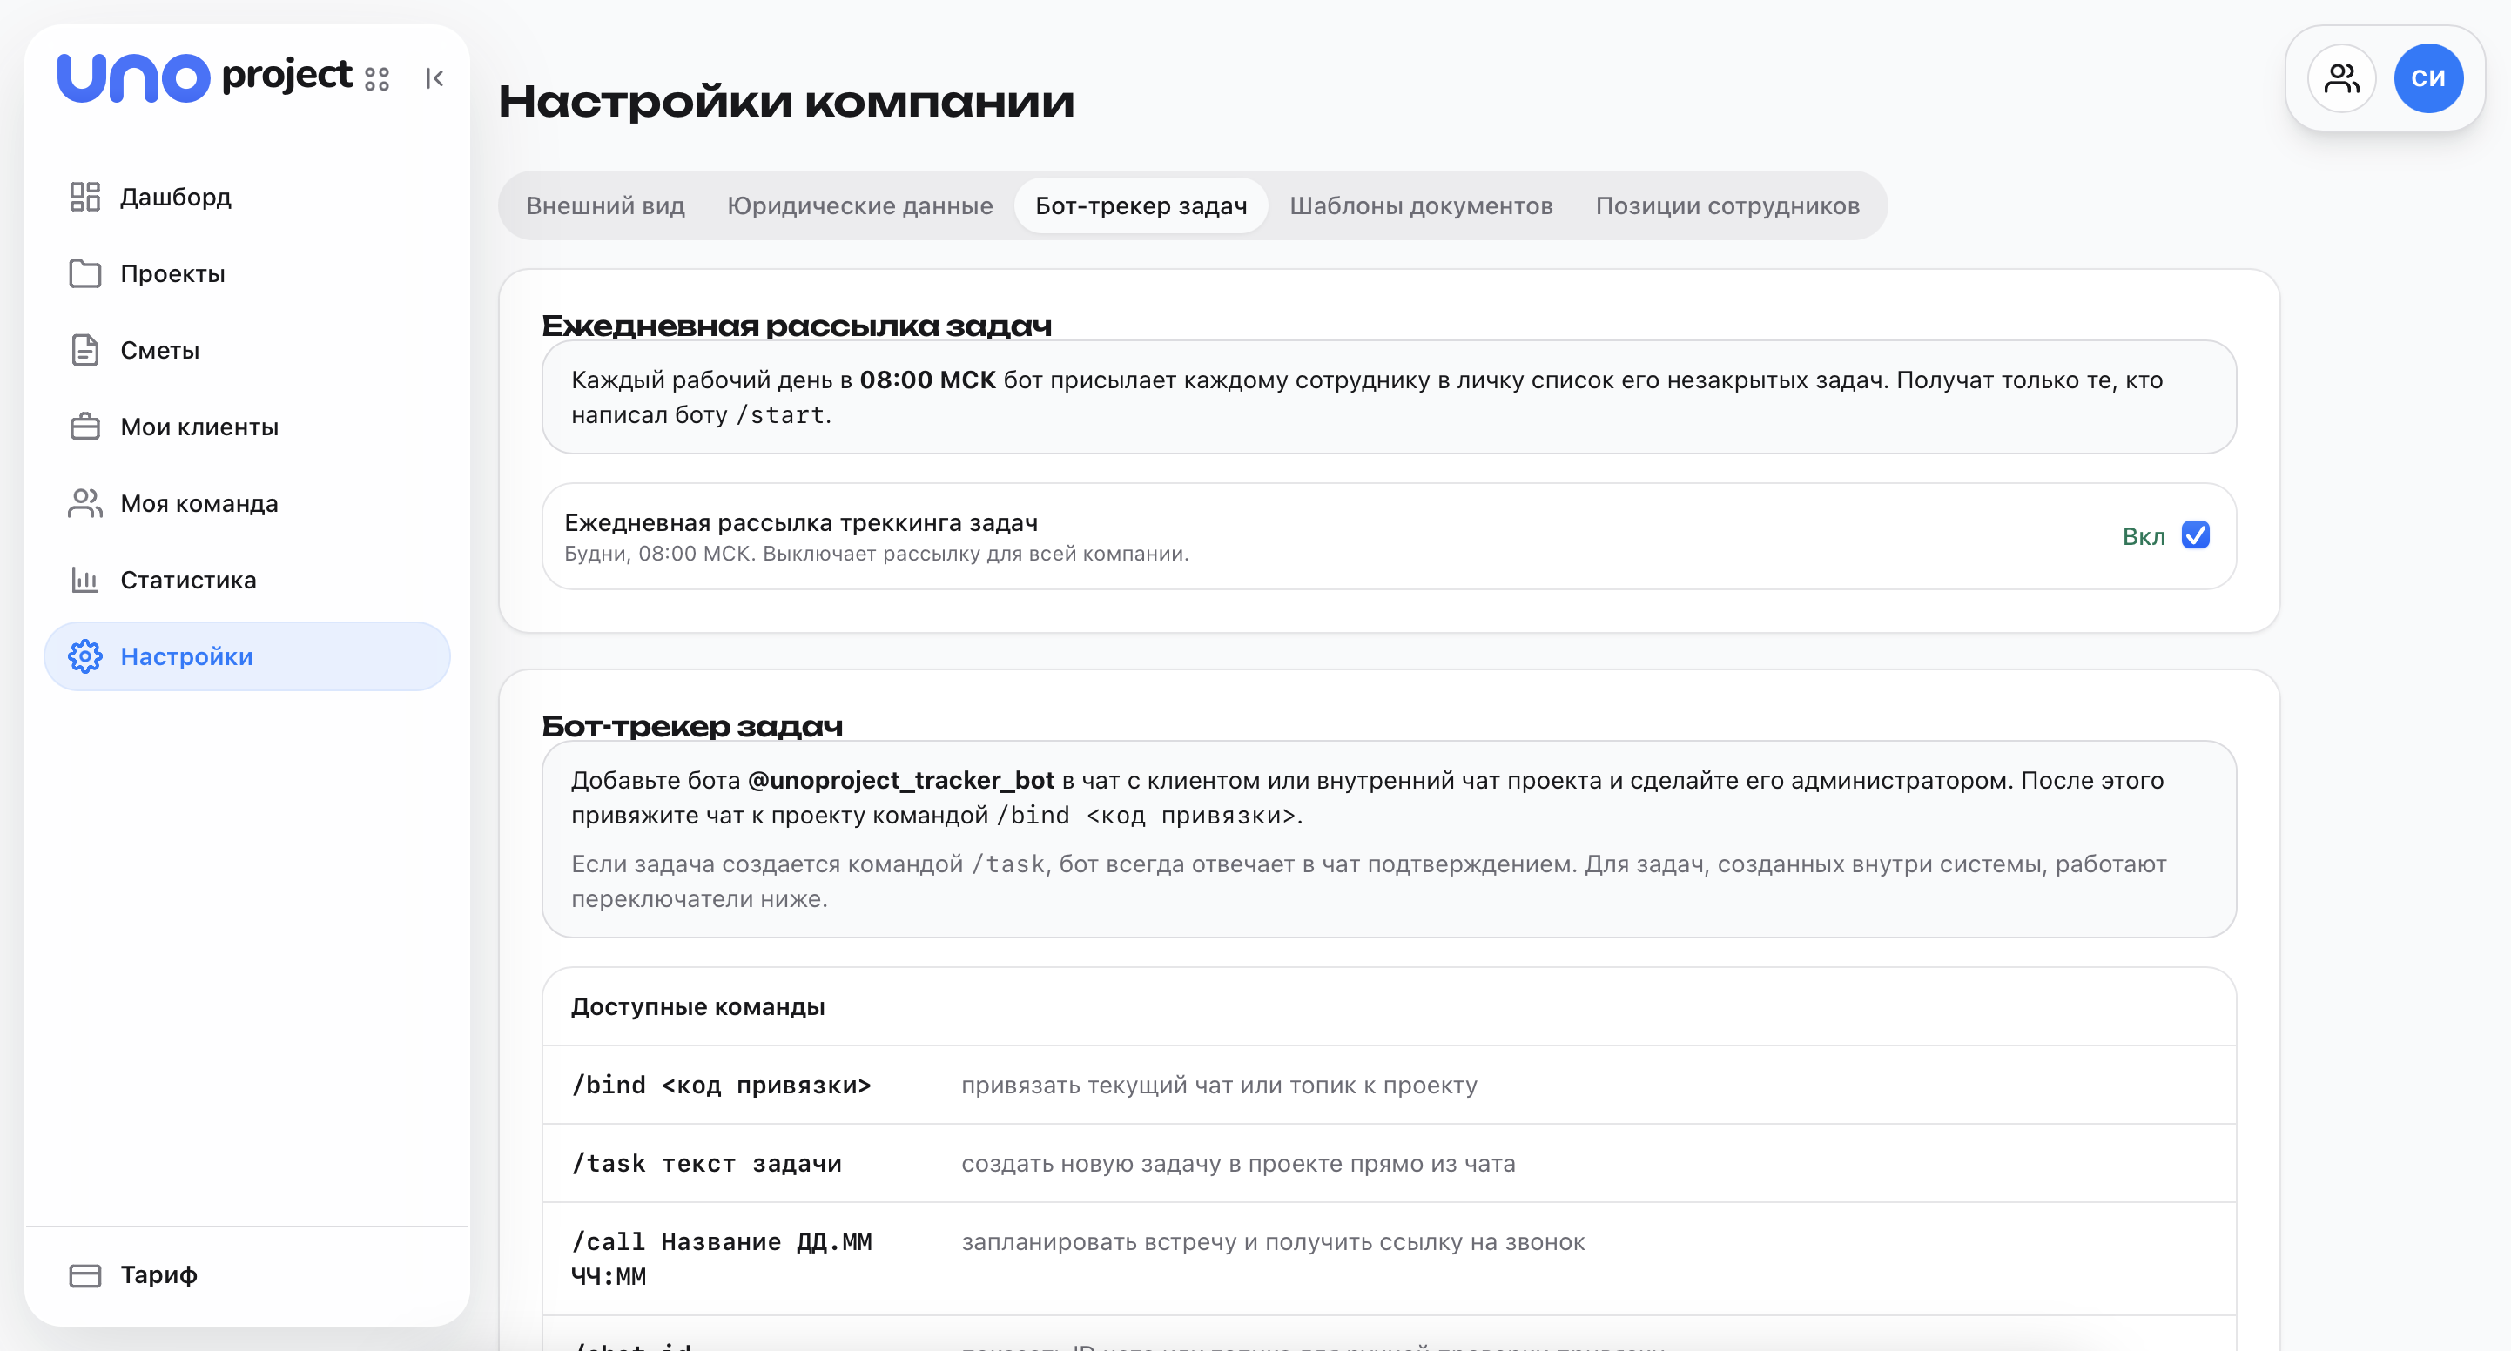Click the Настройки gear icon

pyautogui.click(x=84, y=657)
